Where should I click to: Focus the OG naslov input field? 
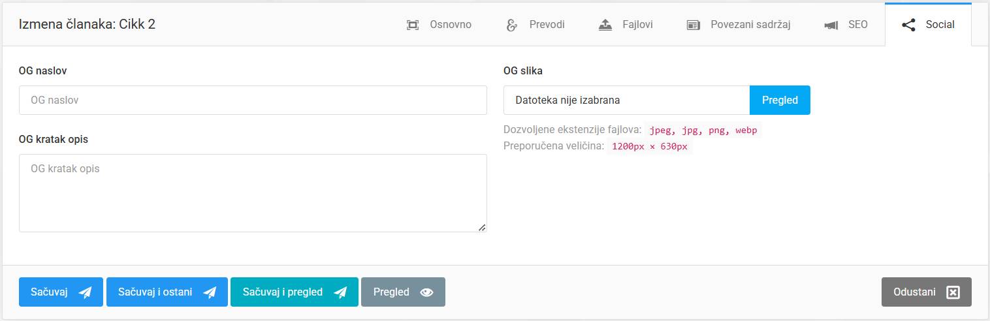[253, 100]
